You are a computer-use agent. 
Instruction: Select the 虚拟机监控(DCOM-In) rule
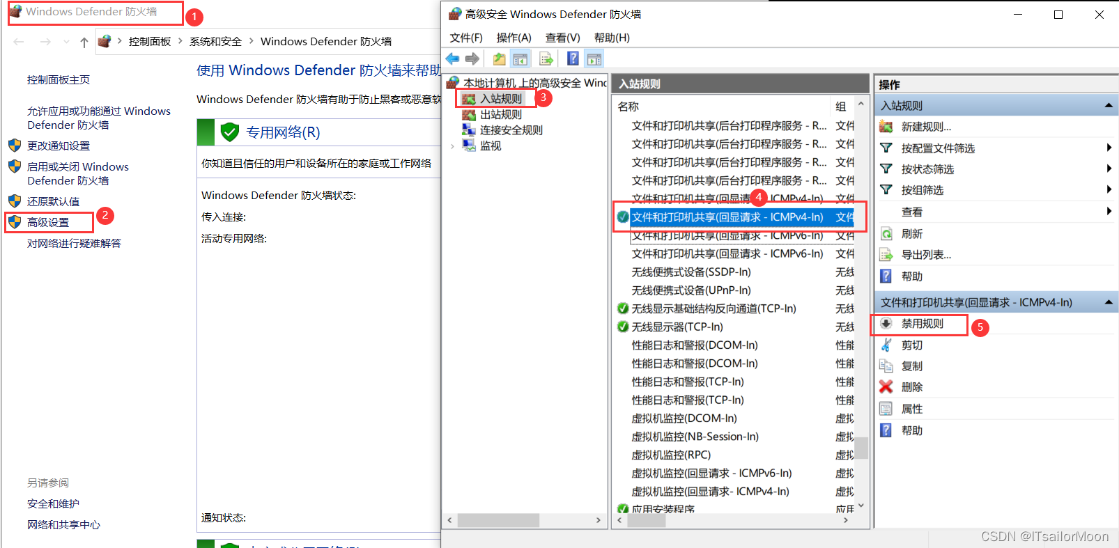(x=684, y=418)
